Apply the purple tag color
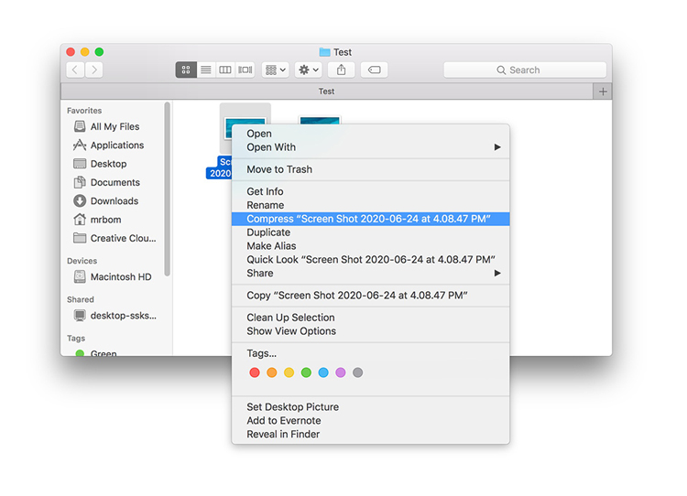 pyautogui.click(x=341, y=372)
